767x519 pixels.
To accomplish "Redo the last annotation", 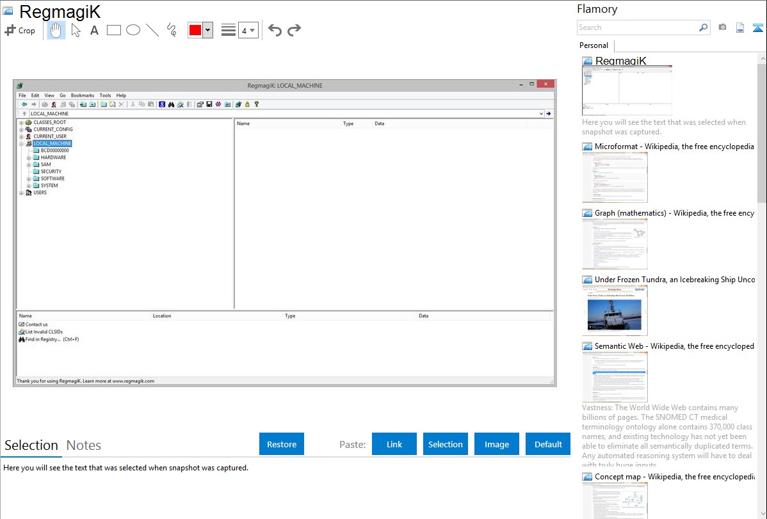I will tap(294, 30).
